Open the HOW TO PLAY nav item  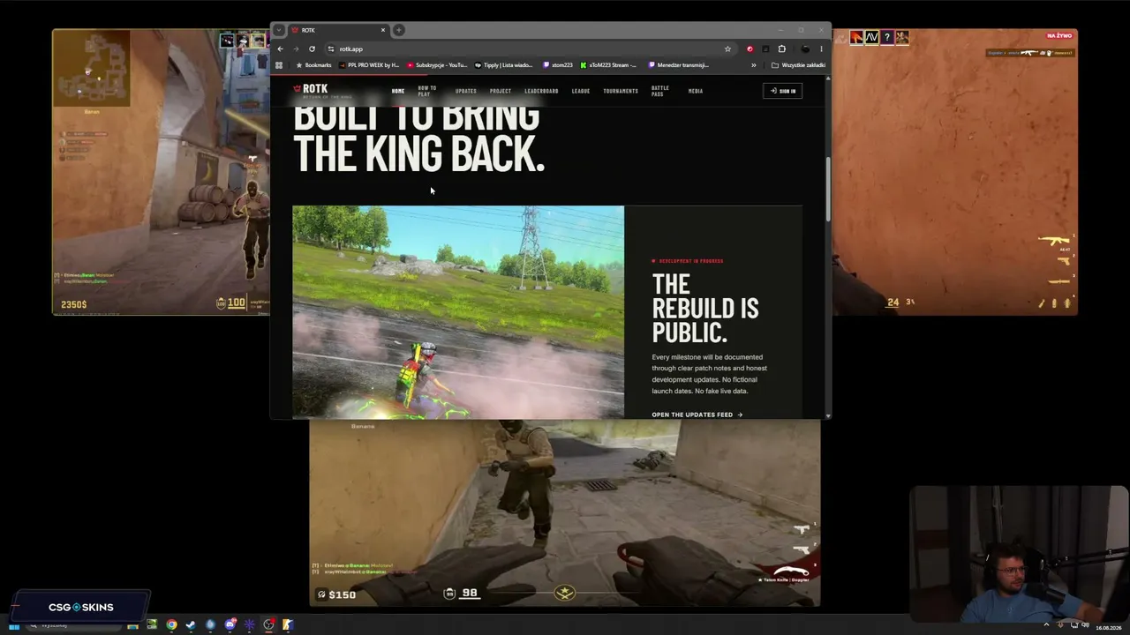tap(427, 91)
